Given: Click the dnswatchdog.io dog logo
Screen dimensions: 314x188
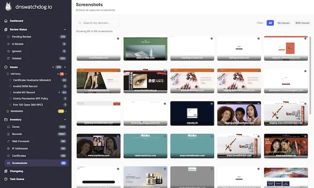Looking at the screenshot, I should [x=9, y=8].
